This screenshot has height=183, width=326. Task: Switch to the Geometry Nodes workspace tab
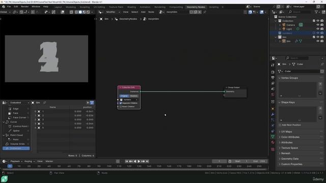196,7
